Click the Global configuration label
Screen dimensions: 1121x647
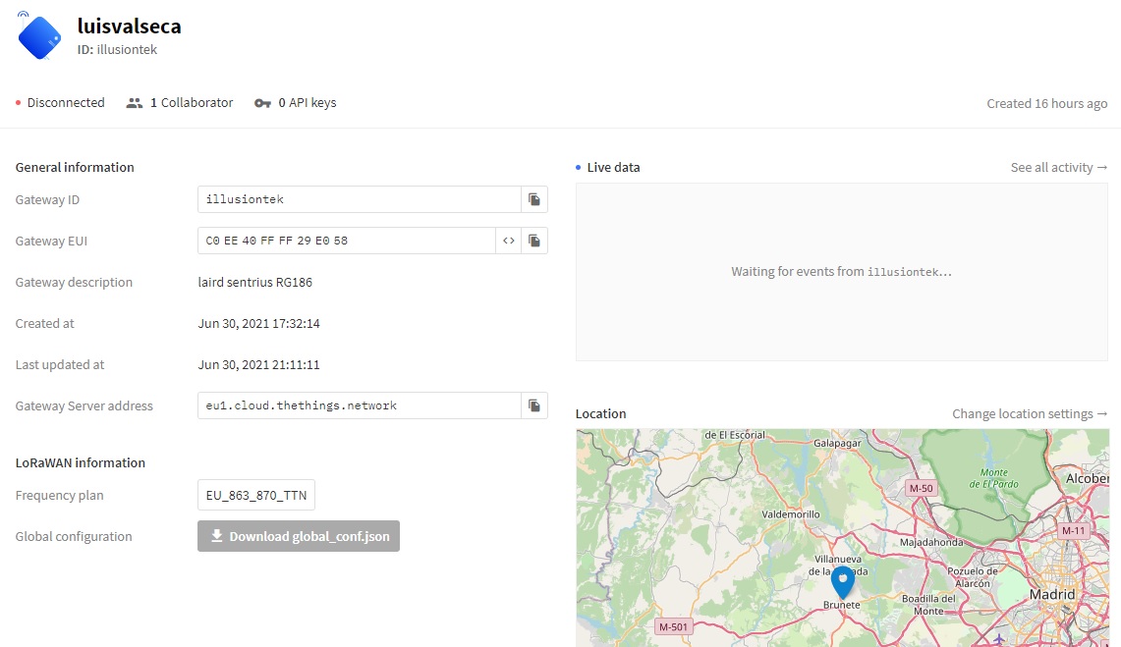74,536
